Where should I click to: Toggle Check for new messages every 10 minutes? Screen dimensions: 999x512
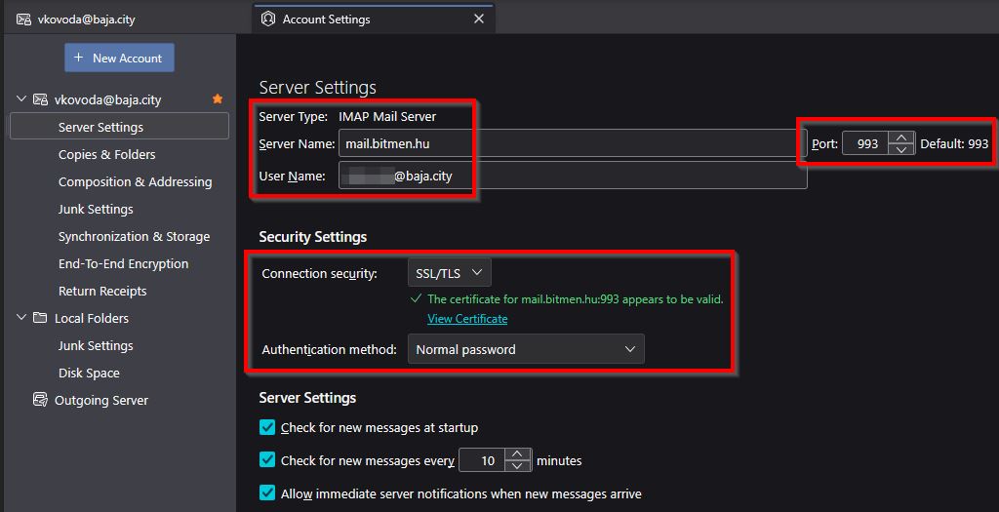click(x=267, y=459)
